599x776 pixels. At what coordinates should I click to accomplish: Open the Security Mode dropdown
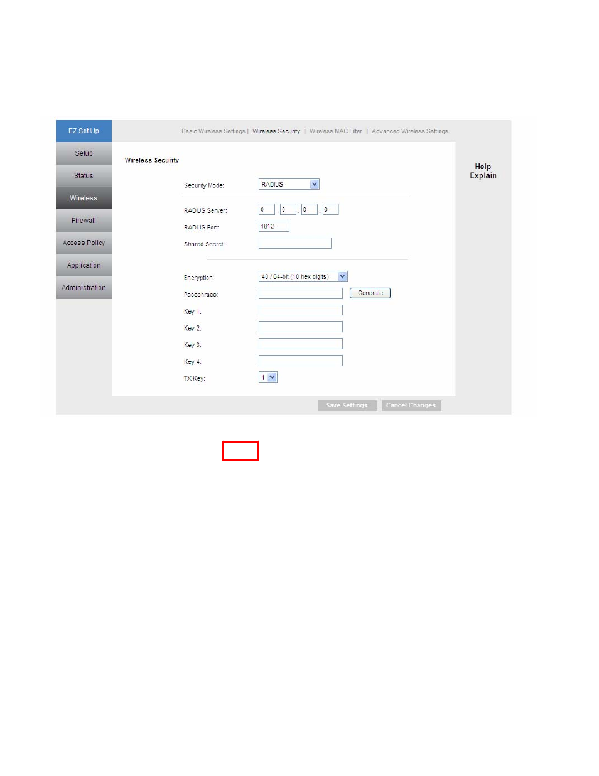[x=289, y=184]
